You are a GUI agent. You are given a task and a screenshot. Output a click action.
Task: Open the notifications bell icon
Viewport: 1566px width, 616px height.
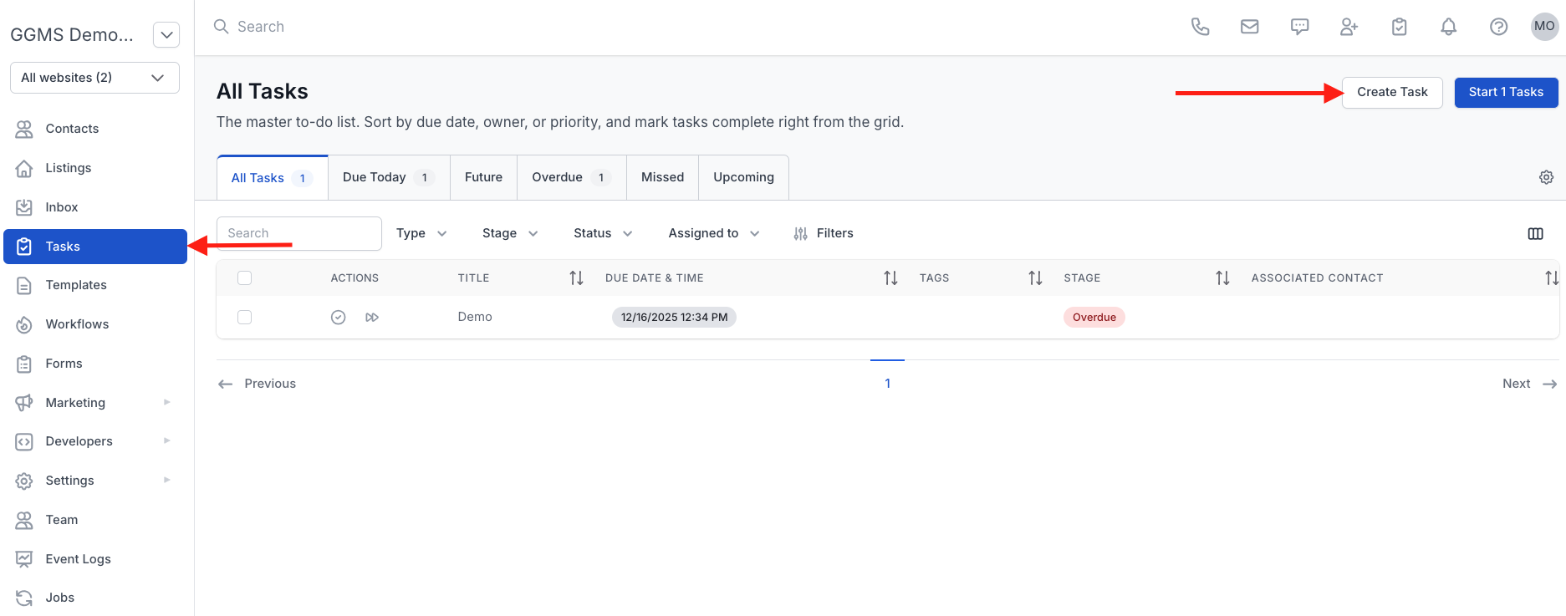[x=1448, y=27]
